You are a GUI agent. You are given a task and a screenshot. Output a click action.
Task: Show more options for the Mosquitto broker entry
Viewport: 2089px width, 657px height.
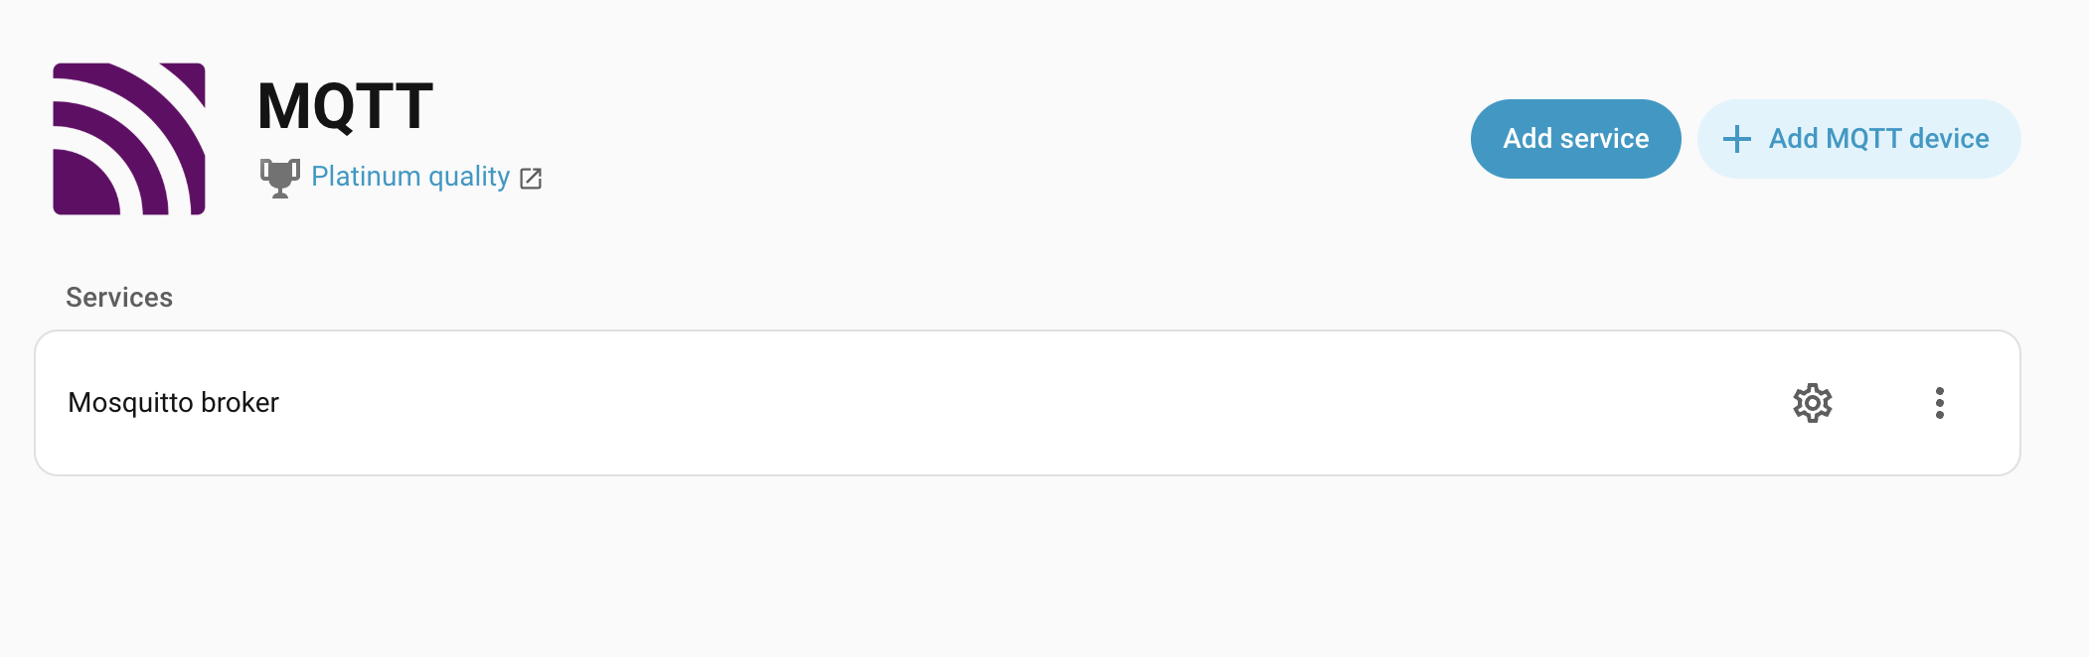coord(1939,403)
